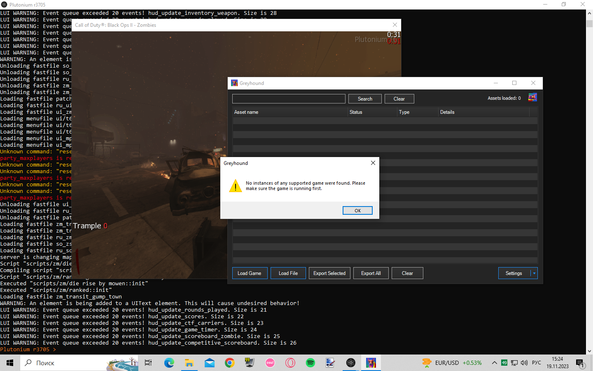Maximize the Greyhound window
The height and width of the screenshot is (371, 593).
click(x=514, y=83)
